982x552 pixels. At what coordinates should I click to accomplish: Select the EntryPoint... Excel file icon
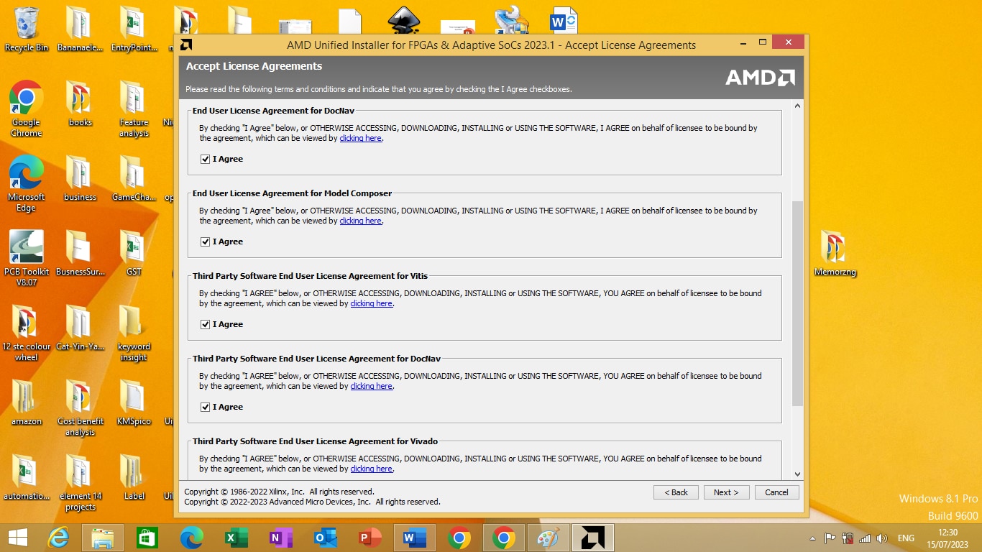tap(134, 29)
